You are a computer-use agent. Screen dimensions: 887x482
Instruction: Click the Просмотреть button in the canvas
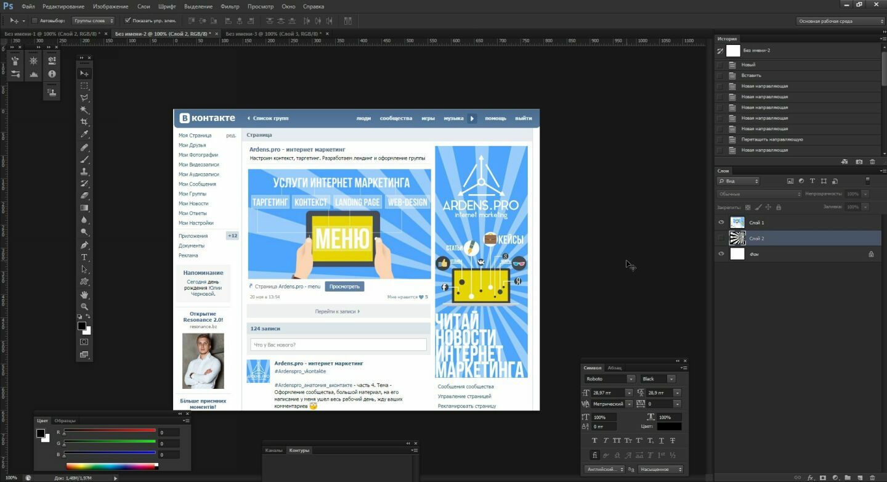pos(344,287)
